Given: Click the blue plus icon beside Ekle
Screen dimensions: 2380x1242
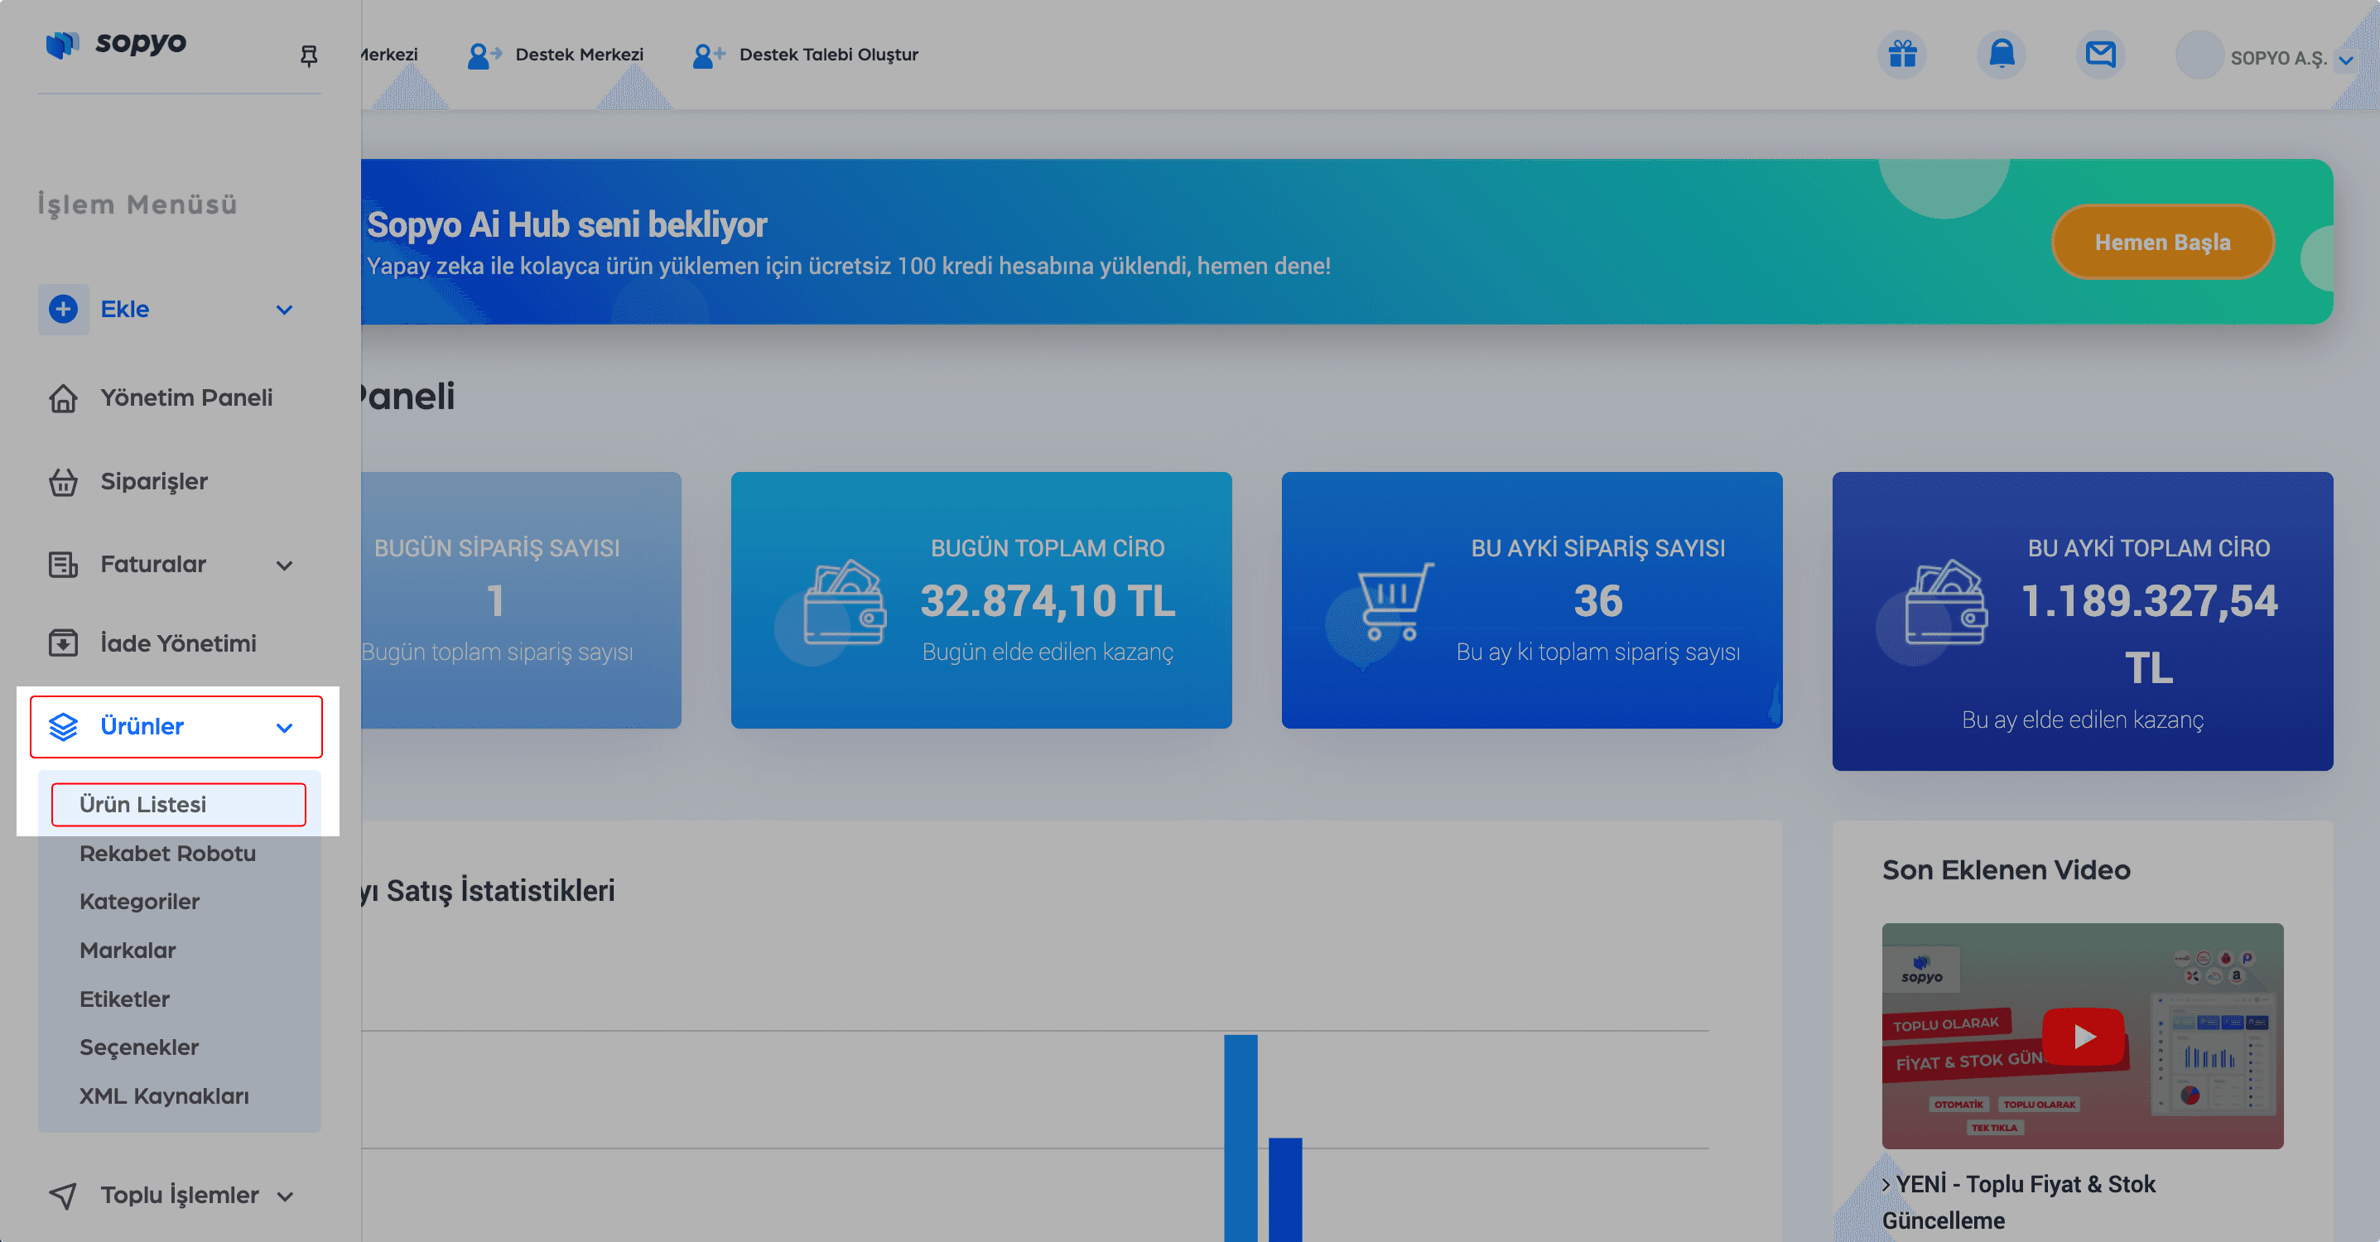Looking at the screenshot, I should click(x=63, y=309).
